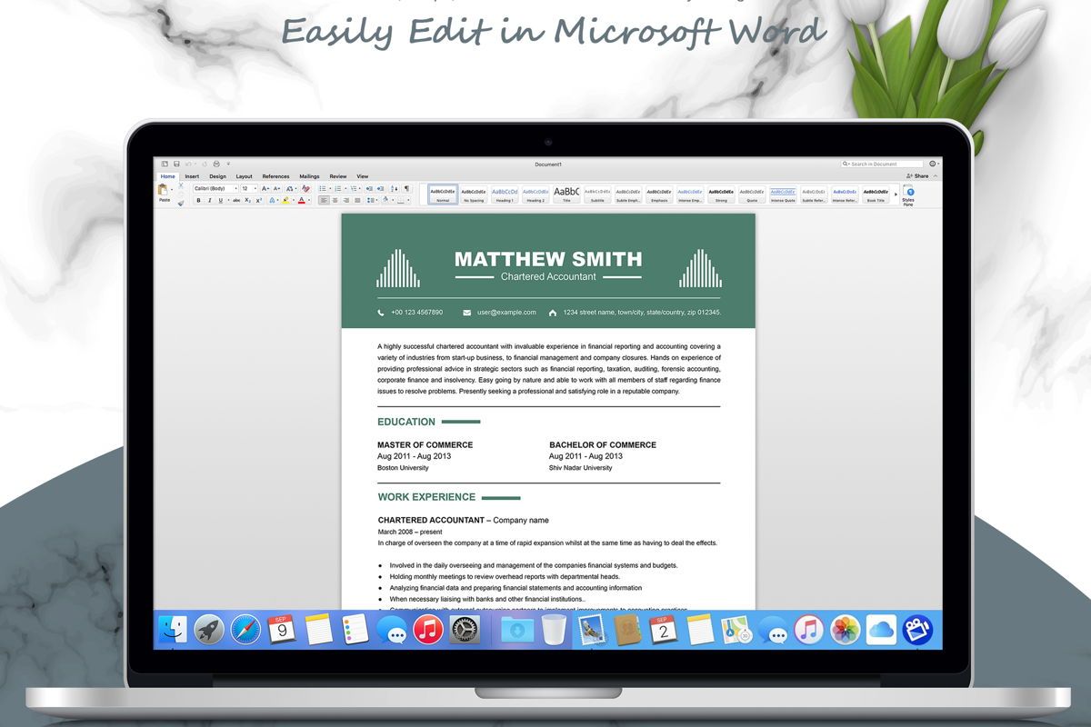Toggle Bold formatting

pos(198,200)
